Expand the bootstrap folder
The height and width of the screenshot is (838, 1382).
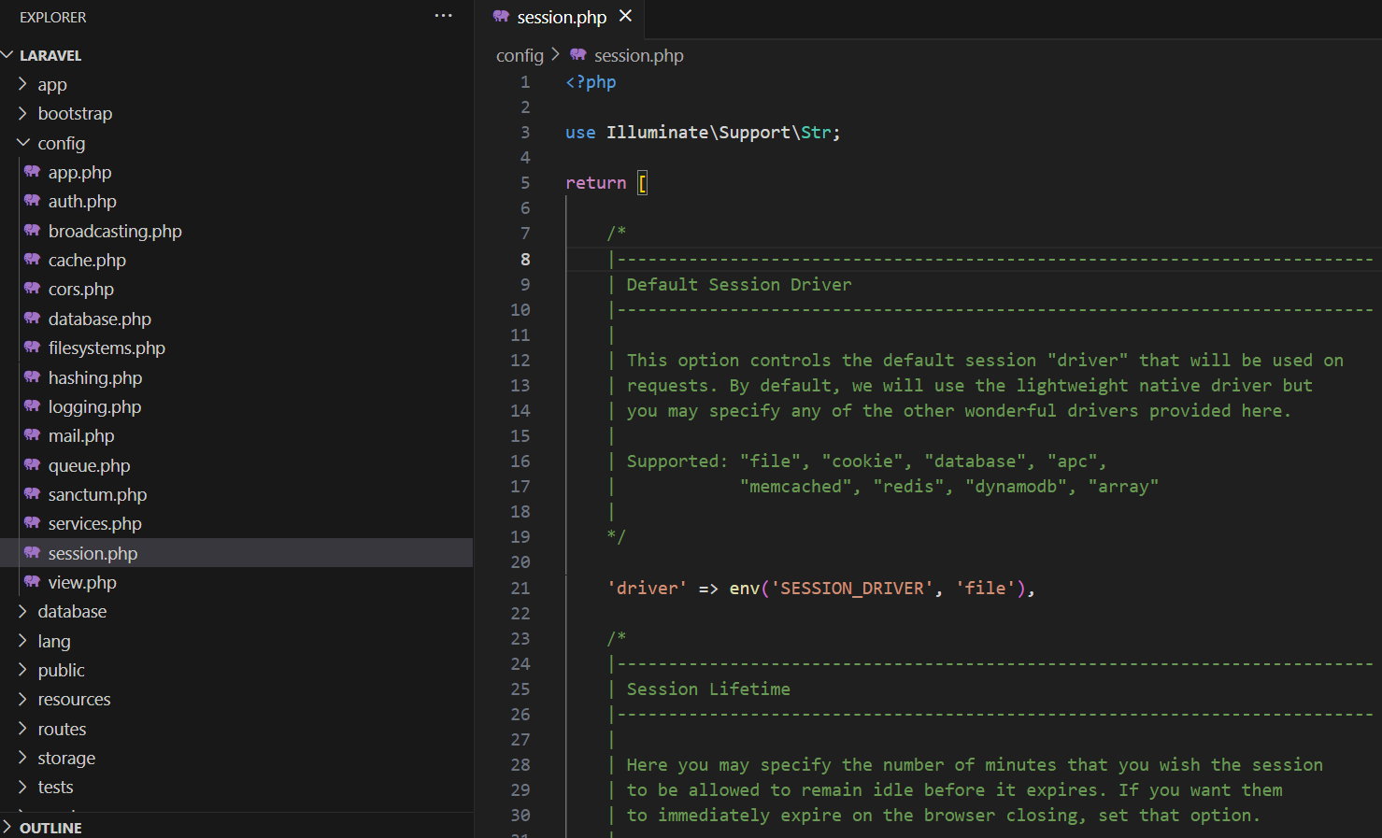click(x=22, y=113)
